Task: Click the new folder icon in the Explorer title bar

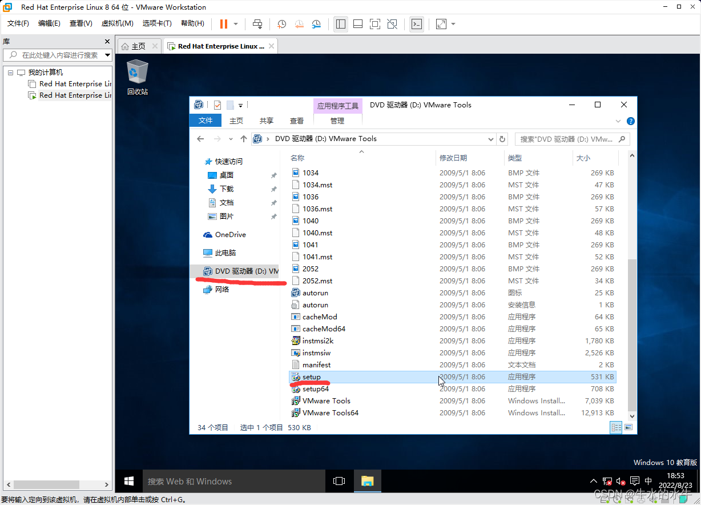Action: pos(230,105)
